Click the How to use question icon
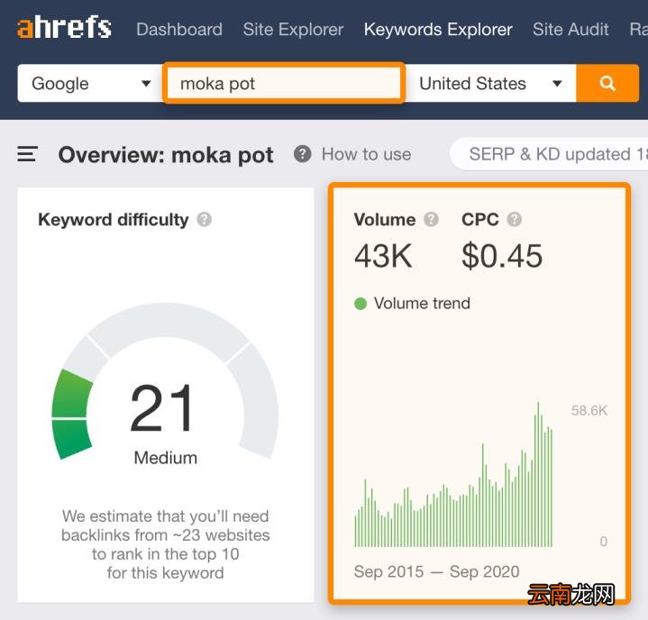Viewport: 648px width, 620px height. coord(303,154)
